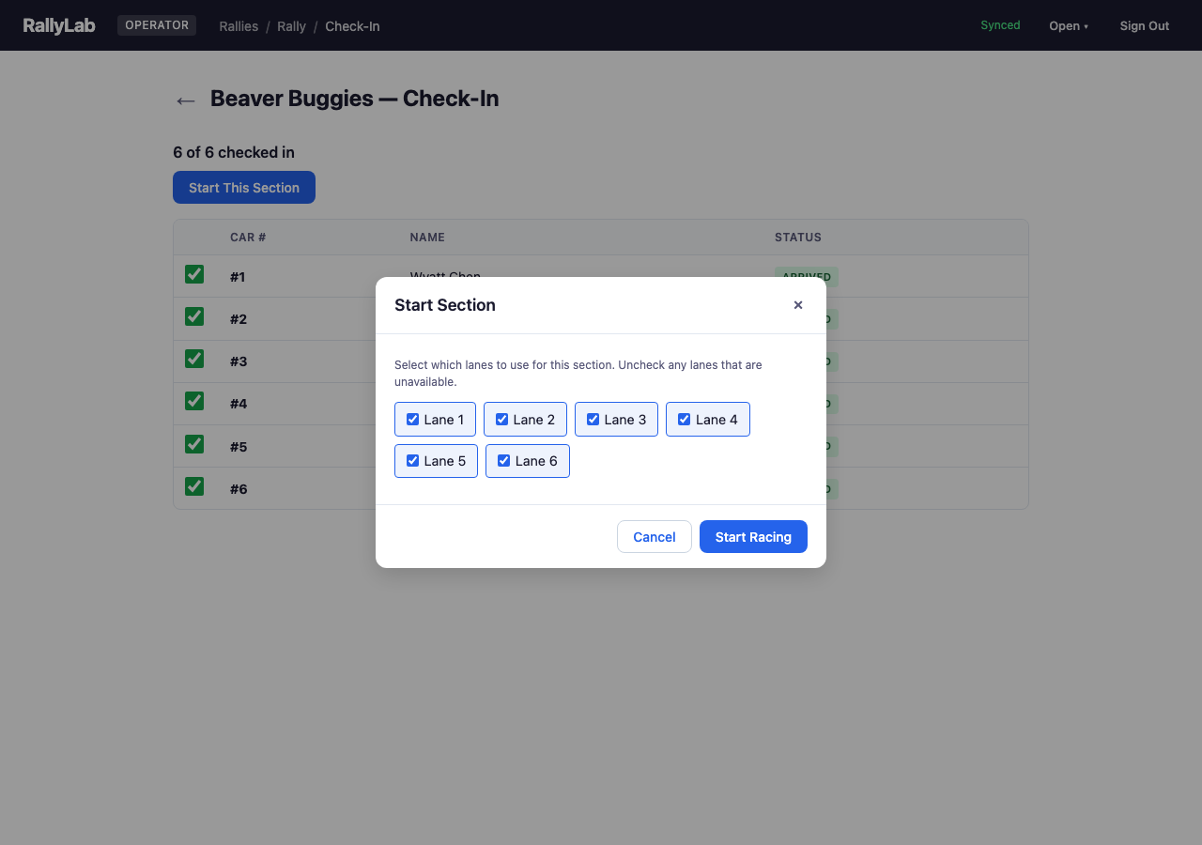Click the back arrow beside Beaver Buggies heading

tap(185, 100)
